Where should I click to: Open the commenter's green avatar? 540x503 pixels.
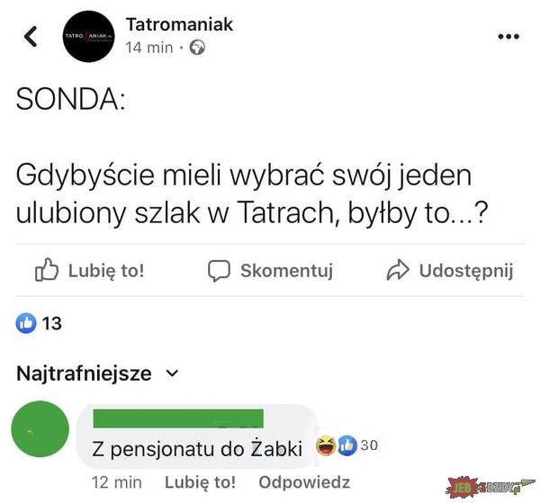click(40, 429)
